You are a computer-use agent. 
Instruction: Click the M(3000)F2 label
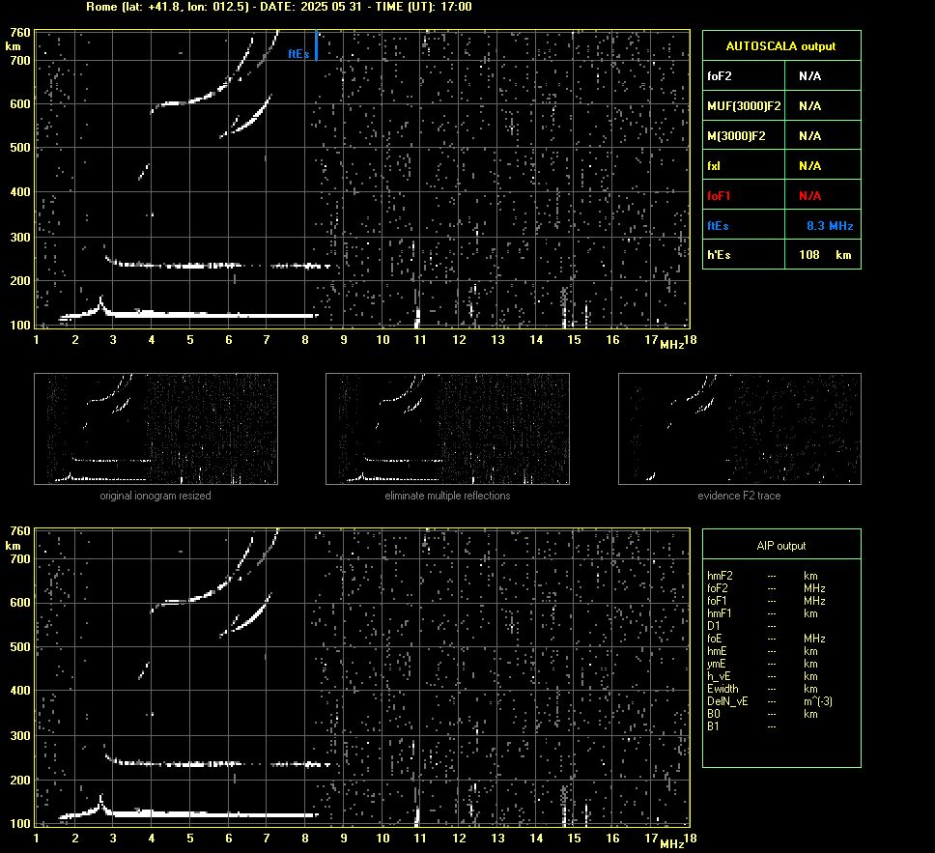pyautogui.click(x=736, y=136)
